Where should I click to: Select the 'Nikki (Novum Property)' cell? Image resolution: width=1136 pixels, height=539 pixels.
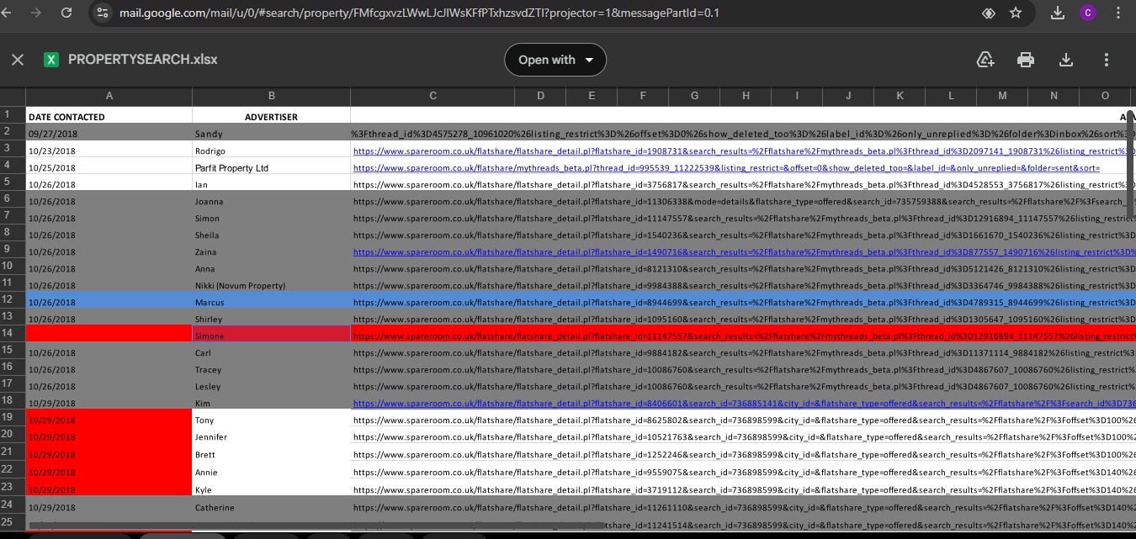click(x=271, y=285)
